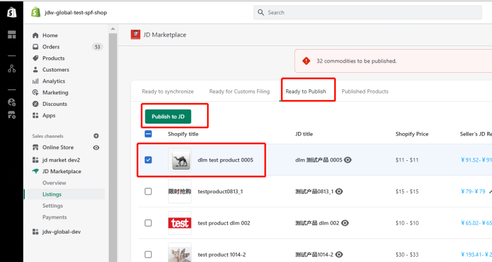Open the Orders link in the sidebar
This screenshot has height=262, width=492.
pos(51,47)
